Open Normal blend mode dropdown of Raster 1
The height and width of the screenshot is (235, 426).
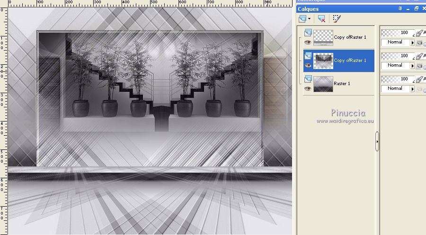coord(398,88)
